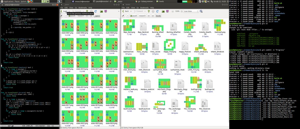Go up one folder in _space window
Viewport: 300px width, 129px height.
(87, 11)
